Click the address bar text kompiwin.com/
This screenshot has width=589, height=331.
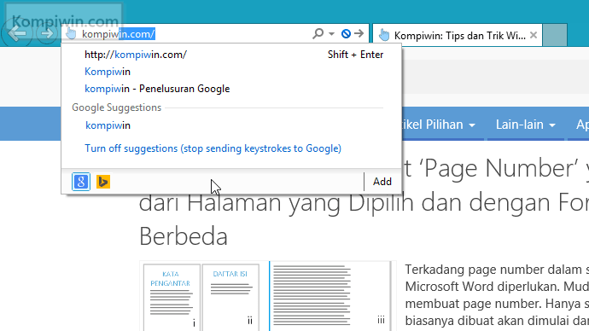coord(119,34)
